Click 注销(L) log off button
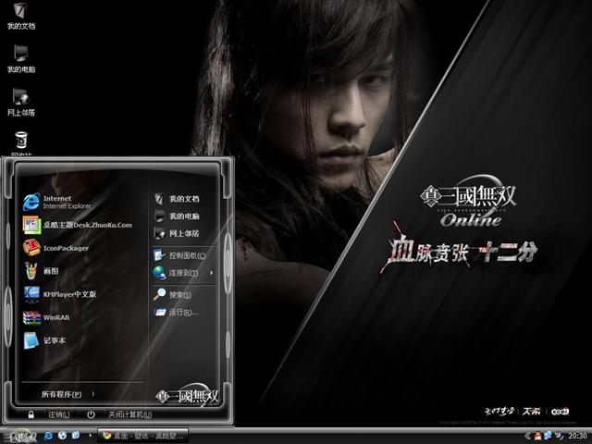The image size is (592, 444). (59, 414)
